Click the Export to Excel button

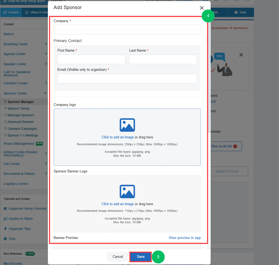pos(229,171)
